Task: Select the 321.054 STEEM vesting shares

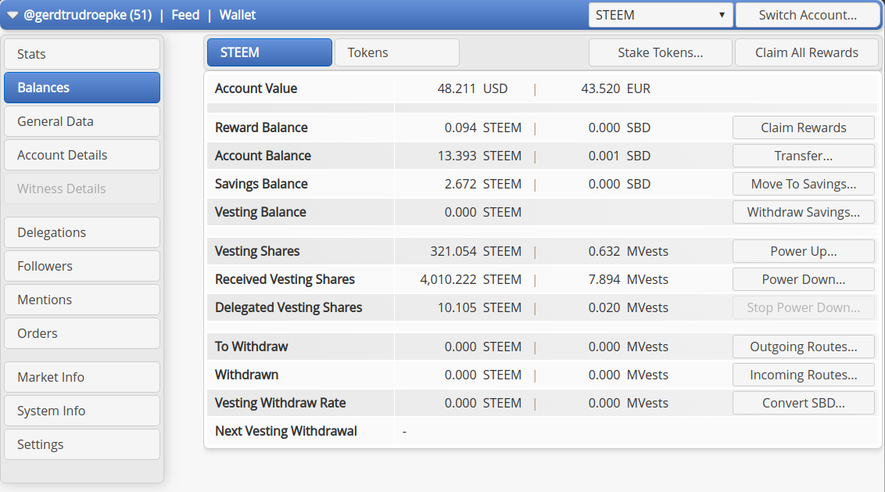Action: (x=476, y=251)
